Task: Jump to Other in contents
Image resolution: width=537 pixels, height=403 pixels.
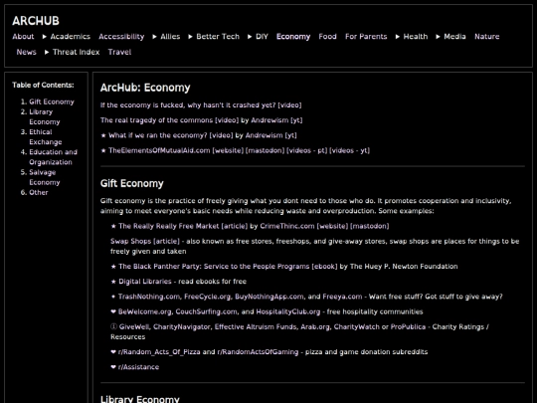Action: pos(39,193)
